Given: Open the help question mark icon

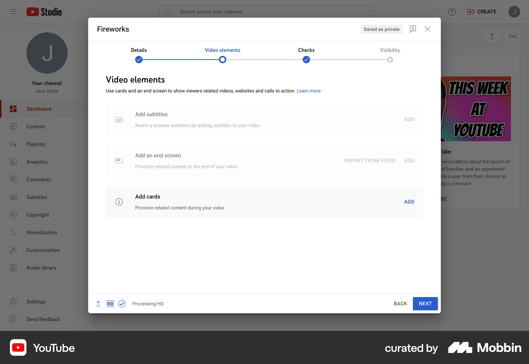Looking at the screenshot, I should (452, 12).
